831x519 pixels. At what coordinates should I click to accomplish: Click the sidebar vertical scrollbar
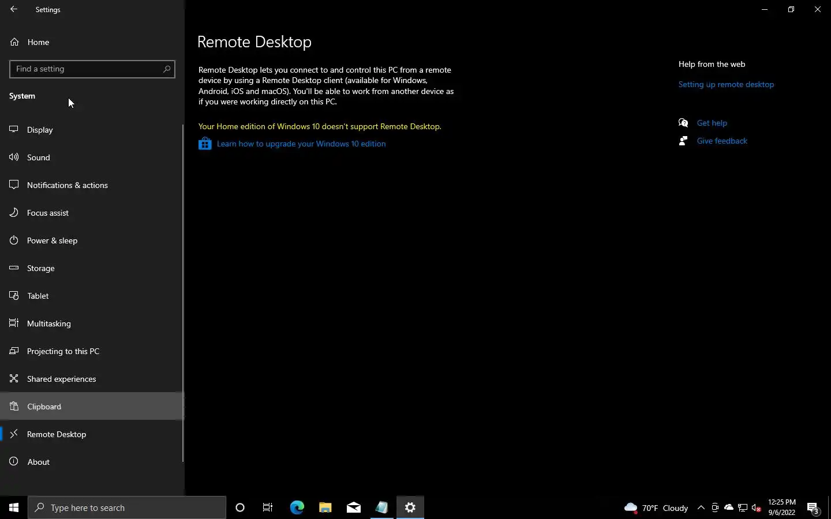pos(183,293)
